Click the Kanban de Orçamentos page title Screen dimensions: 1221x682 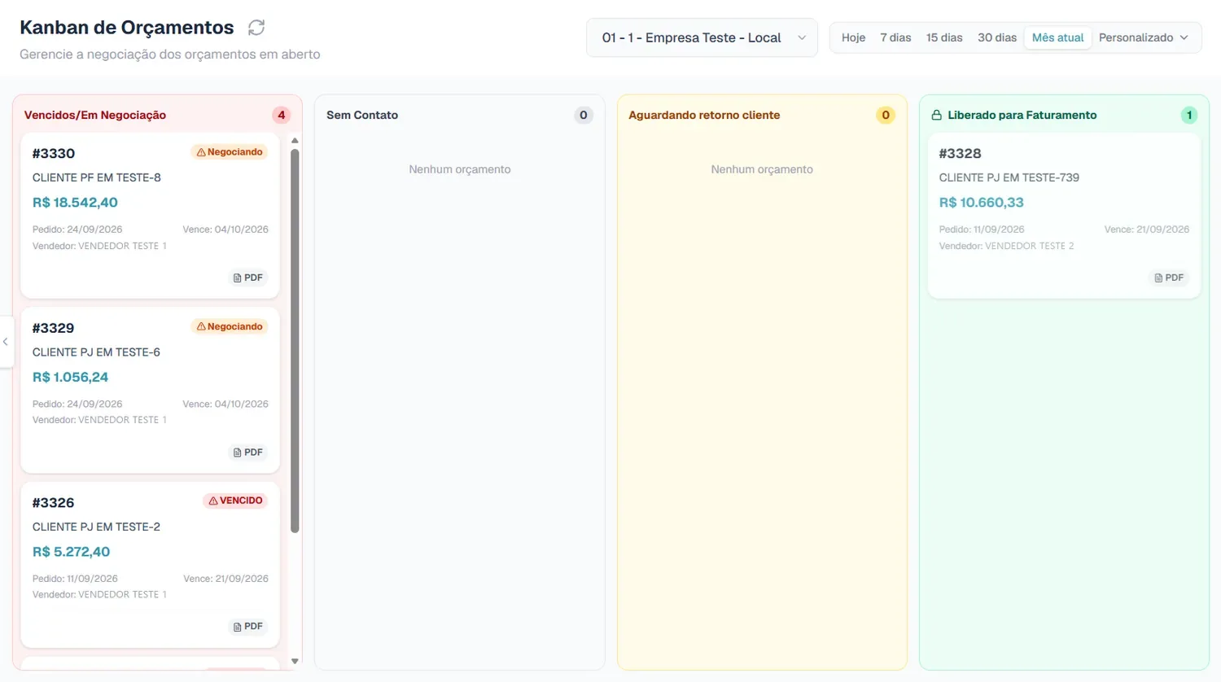coord(127,28)
